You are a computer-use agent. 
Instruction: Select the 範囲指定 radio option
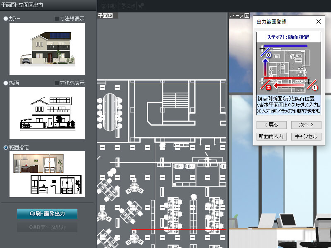6,147
